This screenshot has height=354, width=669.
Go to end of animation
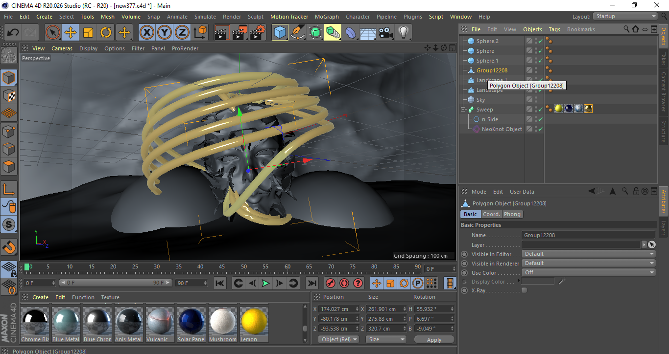pos(311,283)
